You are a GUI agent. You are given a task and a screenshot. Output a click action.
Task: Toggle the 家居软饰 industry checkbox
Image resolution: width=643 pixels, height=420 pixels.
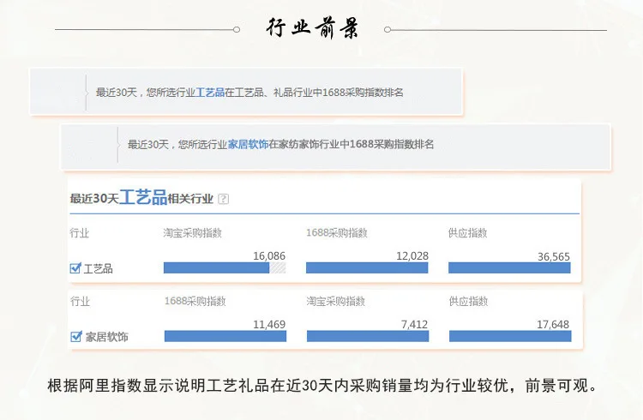pos(75,337)
